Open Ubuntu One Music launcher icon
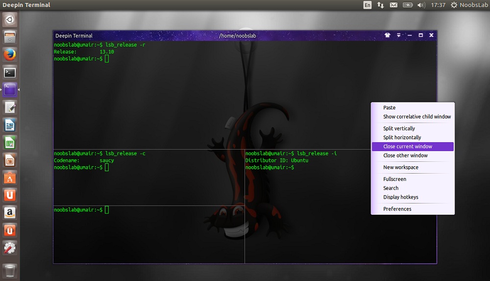Screen dimensions: 490x281 (x=10, y=230)
